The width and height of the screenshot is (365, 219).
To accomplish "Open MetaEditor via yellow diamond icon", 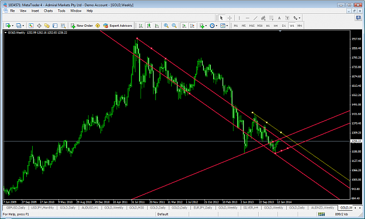I will point(98,26).
